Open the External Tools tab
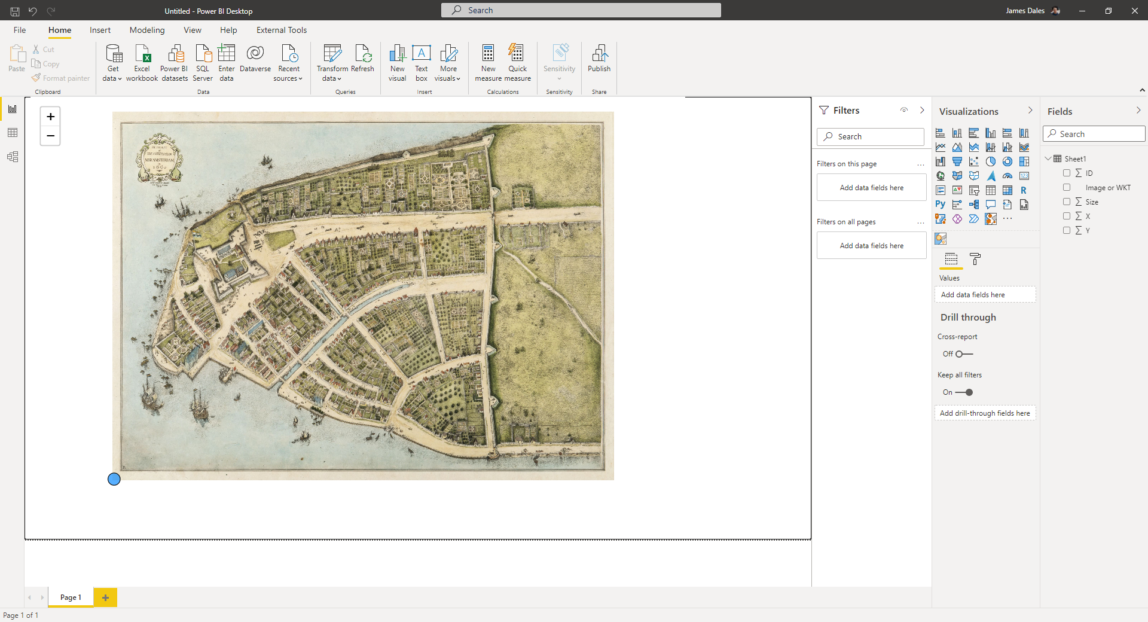The image size is (1148, 622). 282,30
